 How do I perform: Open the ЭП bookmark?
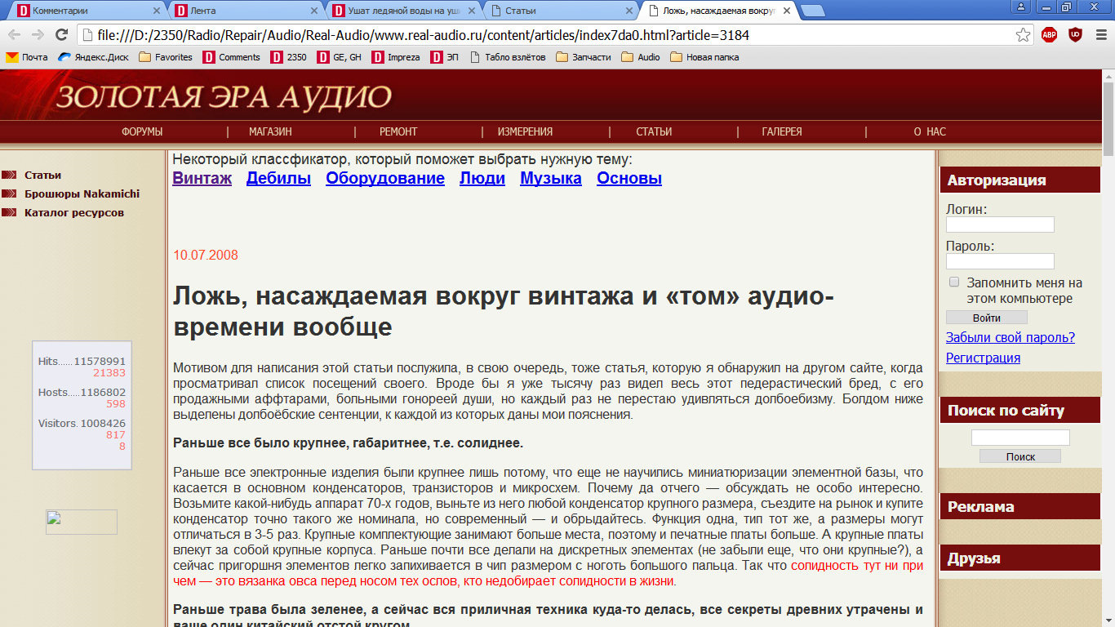pyautogui.click(x=445, y=57)
